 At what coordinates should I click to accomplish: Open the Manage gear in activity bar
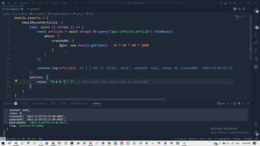[x=256, y=133]
